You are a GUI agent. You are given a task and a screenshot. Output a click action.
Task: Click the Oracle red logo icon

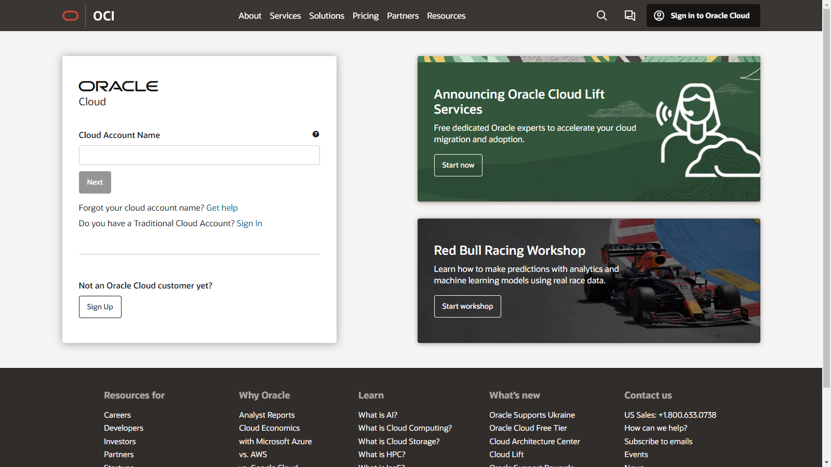pyautogui.click(x=71, y=16)
